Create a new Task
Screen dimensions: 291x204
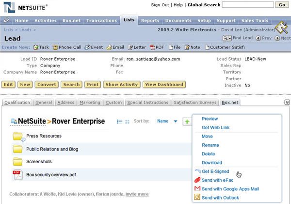click(x=41, y=48)
